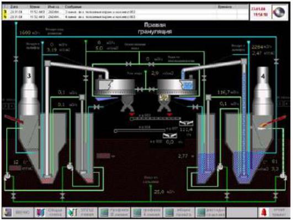Click the 116,7 flow value

pyautogui.click(x=223, y=92)
